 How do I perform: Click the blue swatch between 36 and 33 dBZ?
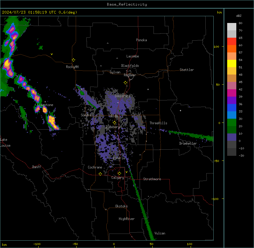coord(232,108)
